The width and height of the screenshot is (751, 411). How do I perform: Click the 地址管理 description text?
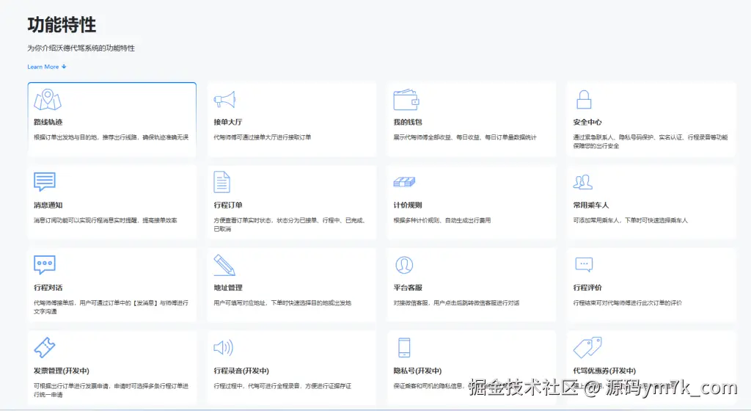(282, 302)
